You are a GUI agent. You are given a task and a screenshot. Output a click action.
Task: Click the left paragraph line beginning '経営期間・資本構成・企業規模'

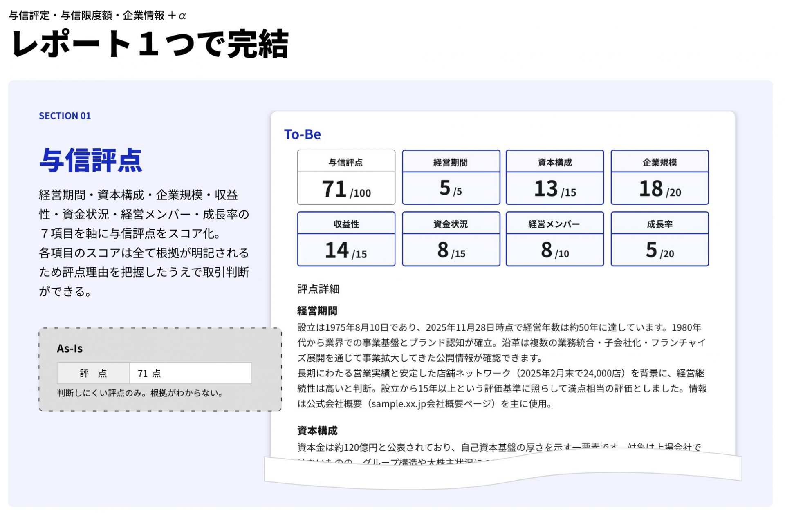[x=138, y=195]
